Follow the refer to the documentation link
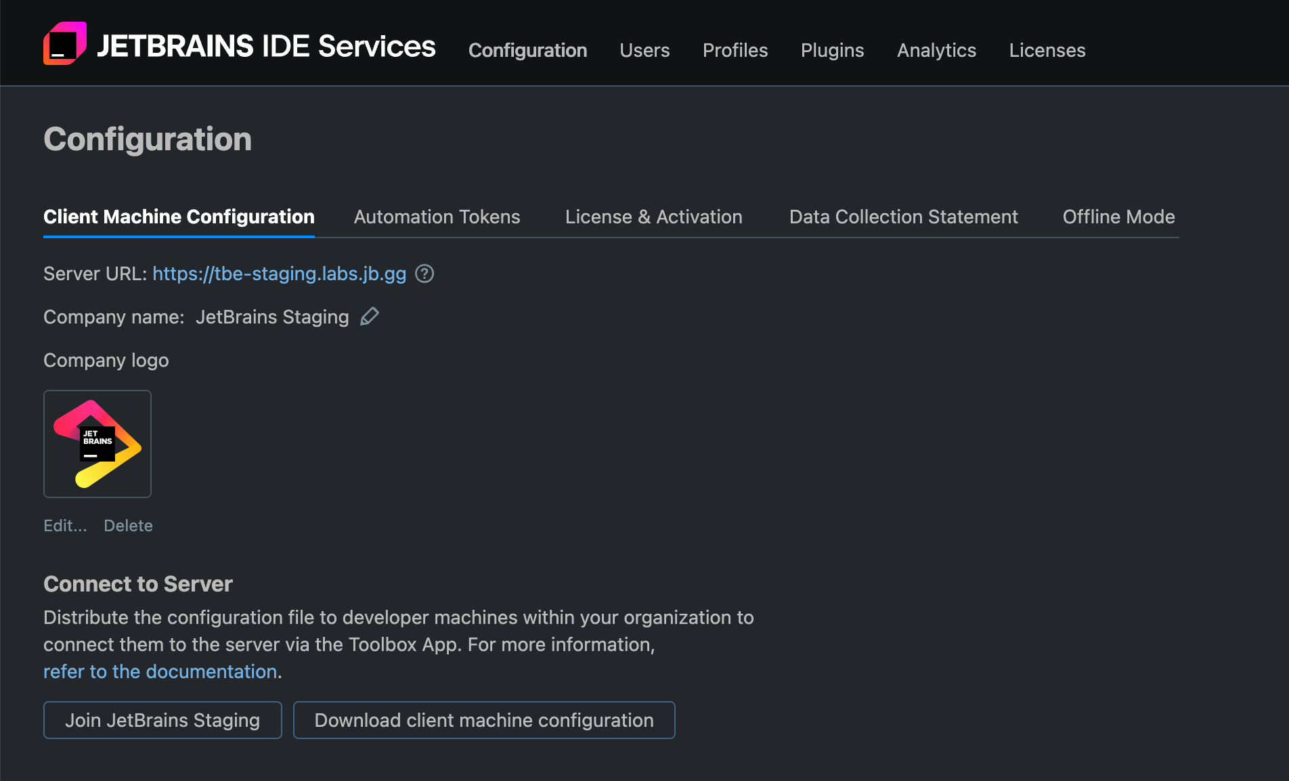Viewport: 1289px width, 781px height. pyautogui.click(x=160, y=671)
